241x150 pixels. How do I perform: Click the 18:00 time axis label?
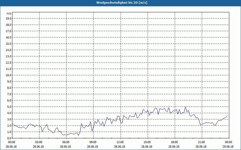click(175, 142)
